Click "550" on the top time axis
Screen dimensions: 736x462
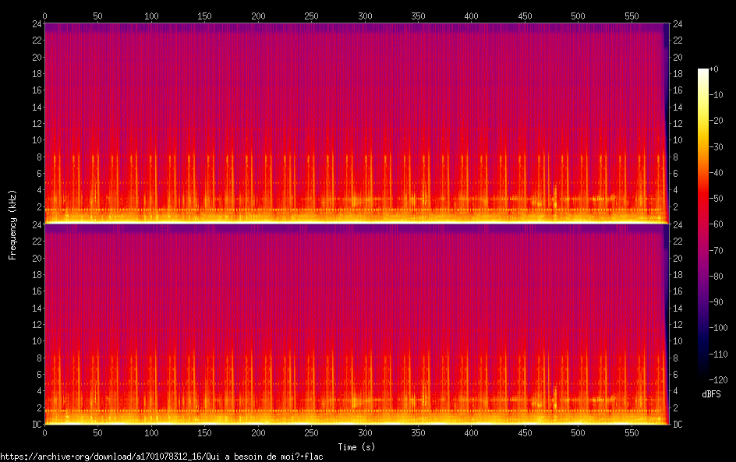click(632, 16)
